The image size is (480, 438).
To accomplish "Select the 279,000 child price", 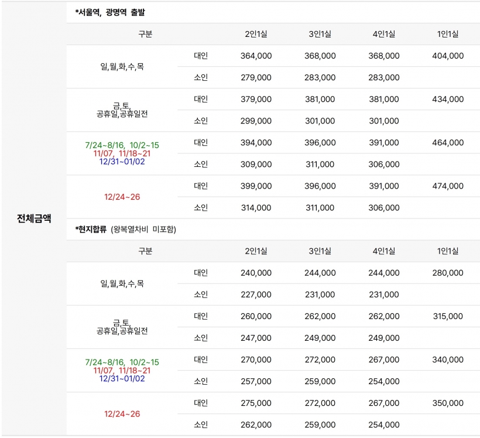I will (x=256, y=77).
